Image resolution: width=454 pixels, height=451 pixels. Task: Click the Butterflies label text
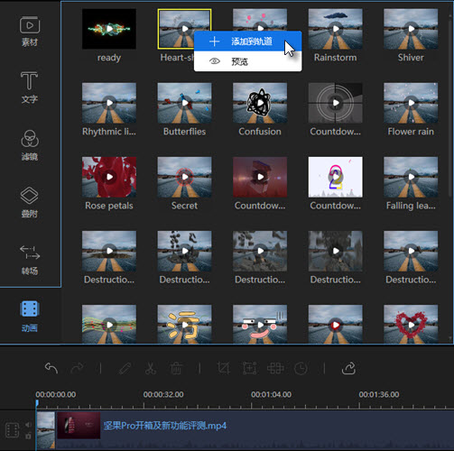coord(184,132)
